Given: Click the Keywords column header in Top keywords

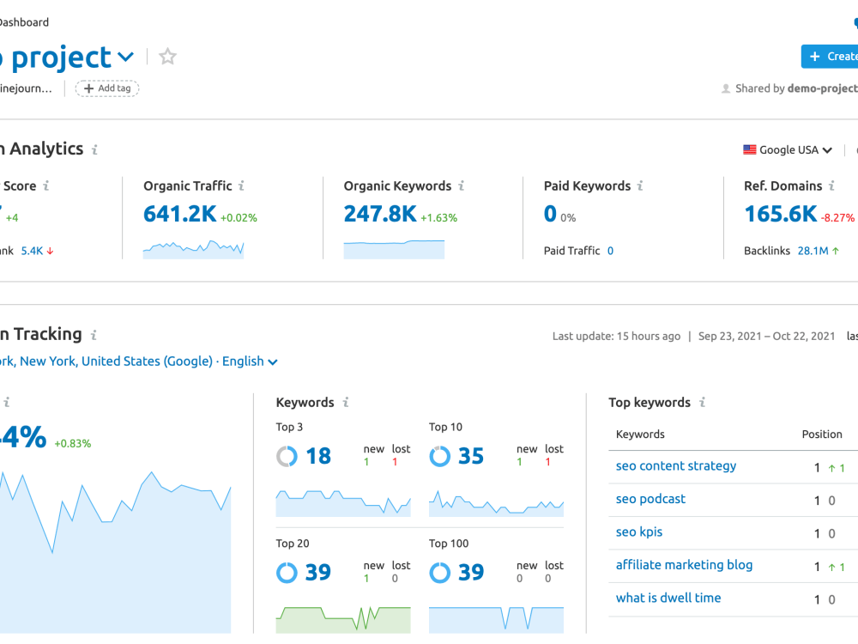Looking at the screenshot, I should 640,434.
